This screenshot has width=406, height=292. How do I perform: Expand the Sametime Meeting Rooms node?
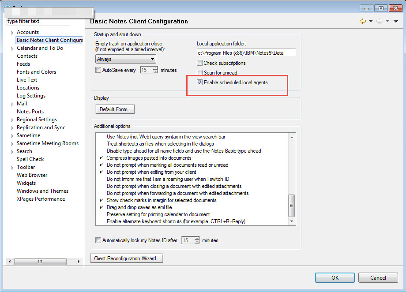coord(12,144)
